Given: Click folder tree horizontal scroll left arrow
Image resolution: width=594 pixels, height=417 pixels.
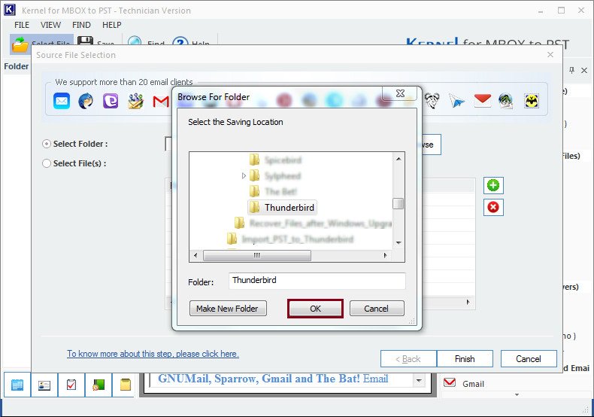Looking at the screenshot, I should [195, 255].
